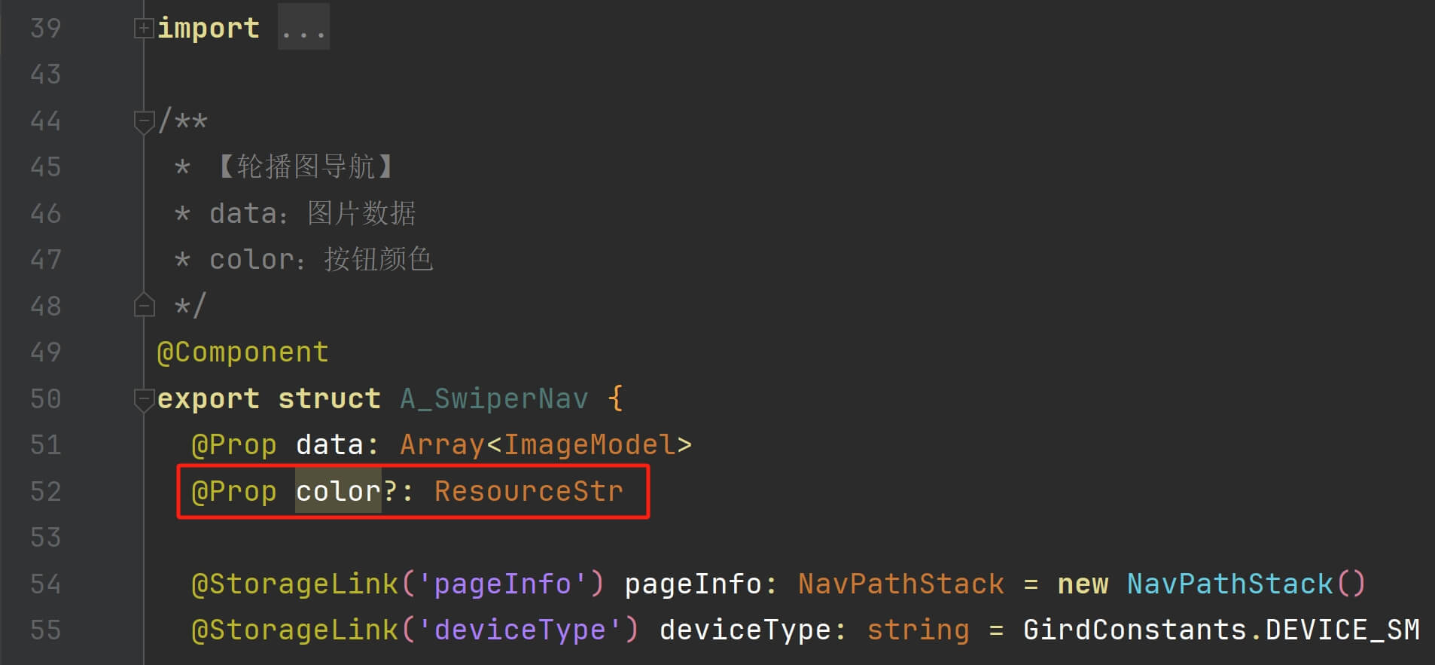Click the @Prop decorator before data
The image size is (1435, 665).
[x=234, y=445]
